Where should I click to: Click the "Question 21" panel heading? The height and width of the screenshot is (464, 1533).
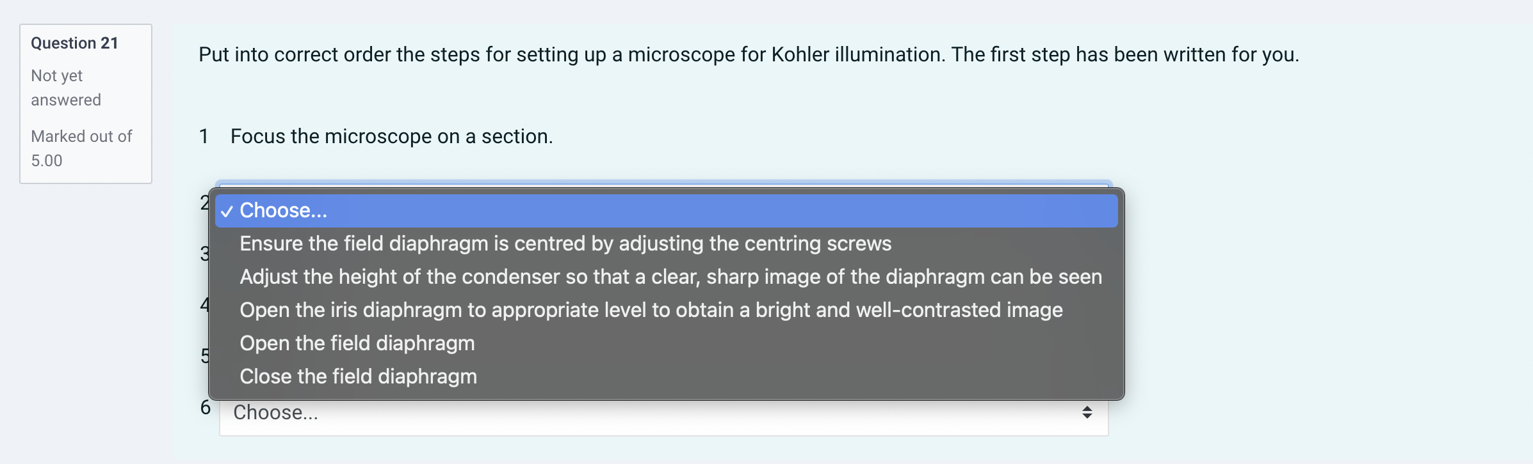pos(74,42)
